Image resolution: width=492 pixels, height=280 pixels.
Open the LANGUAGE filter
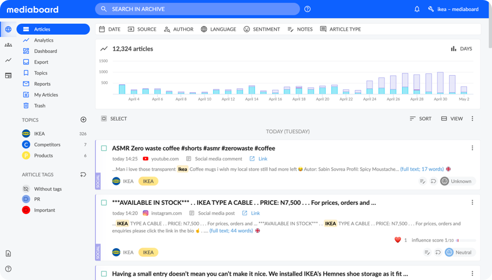coord(219,29)
